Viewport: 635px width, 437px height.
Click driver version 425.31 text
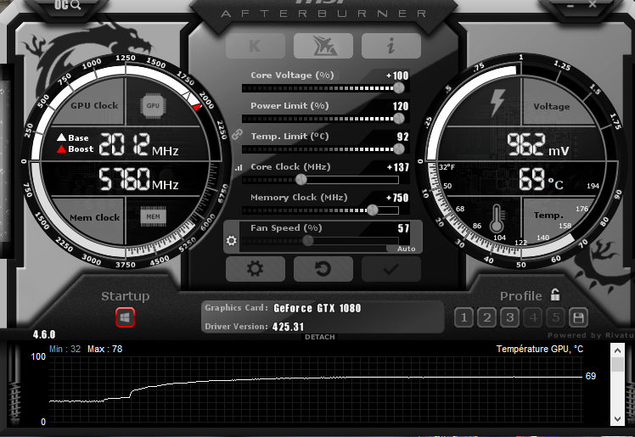(x=289, y=327)
